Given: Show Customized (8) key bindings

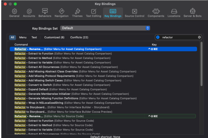Looking at the screenshot, I should 54,37.
